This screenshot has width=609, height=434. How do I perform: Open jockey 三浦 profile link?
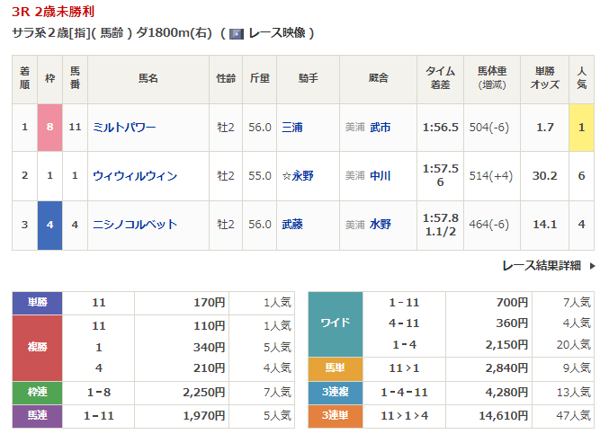click(291, 128)
